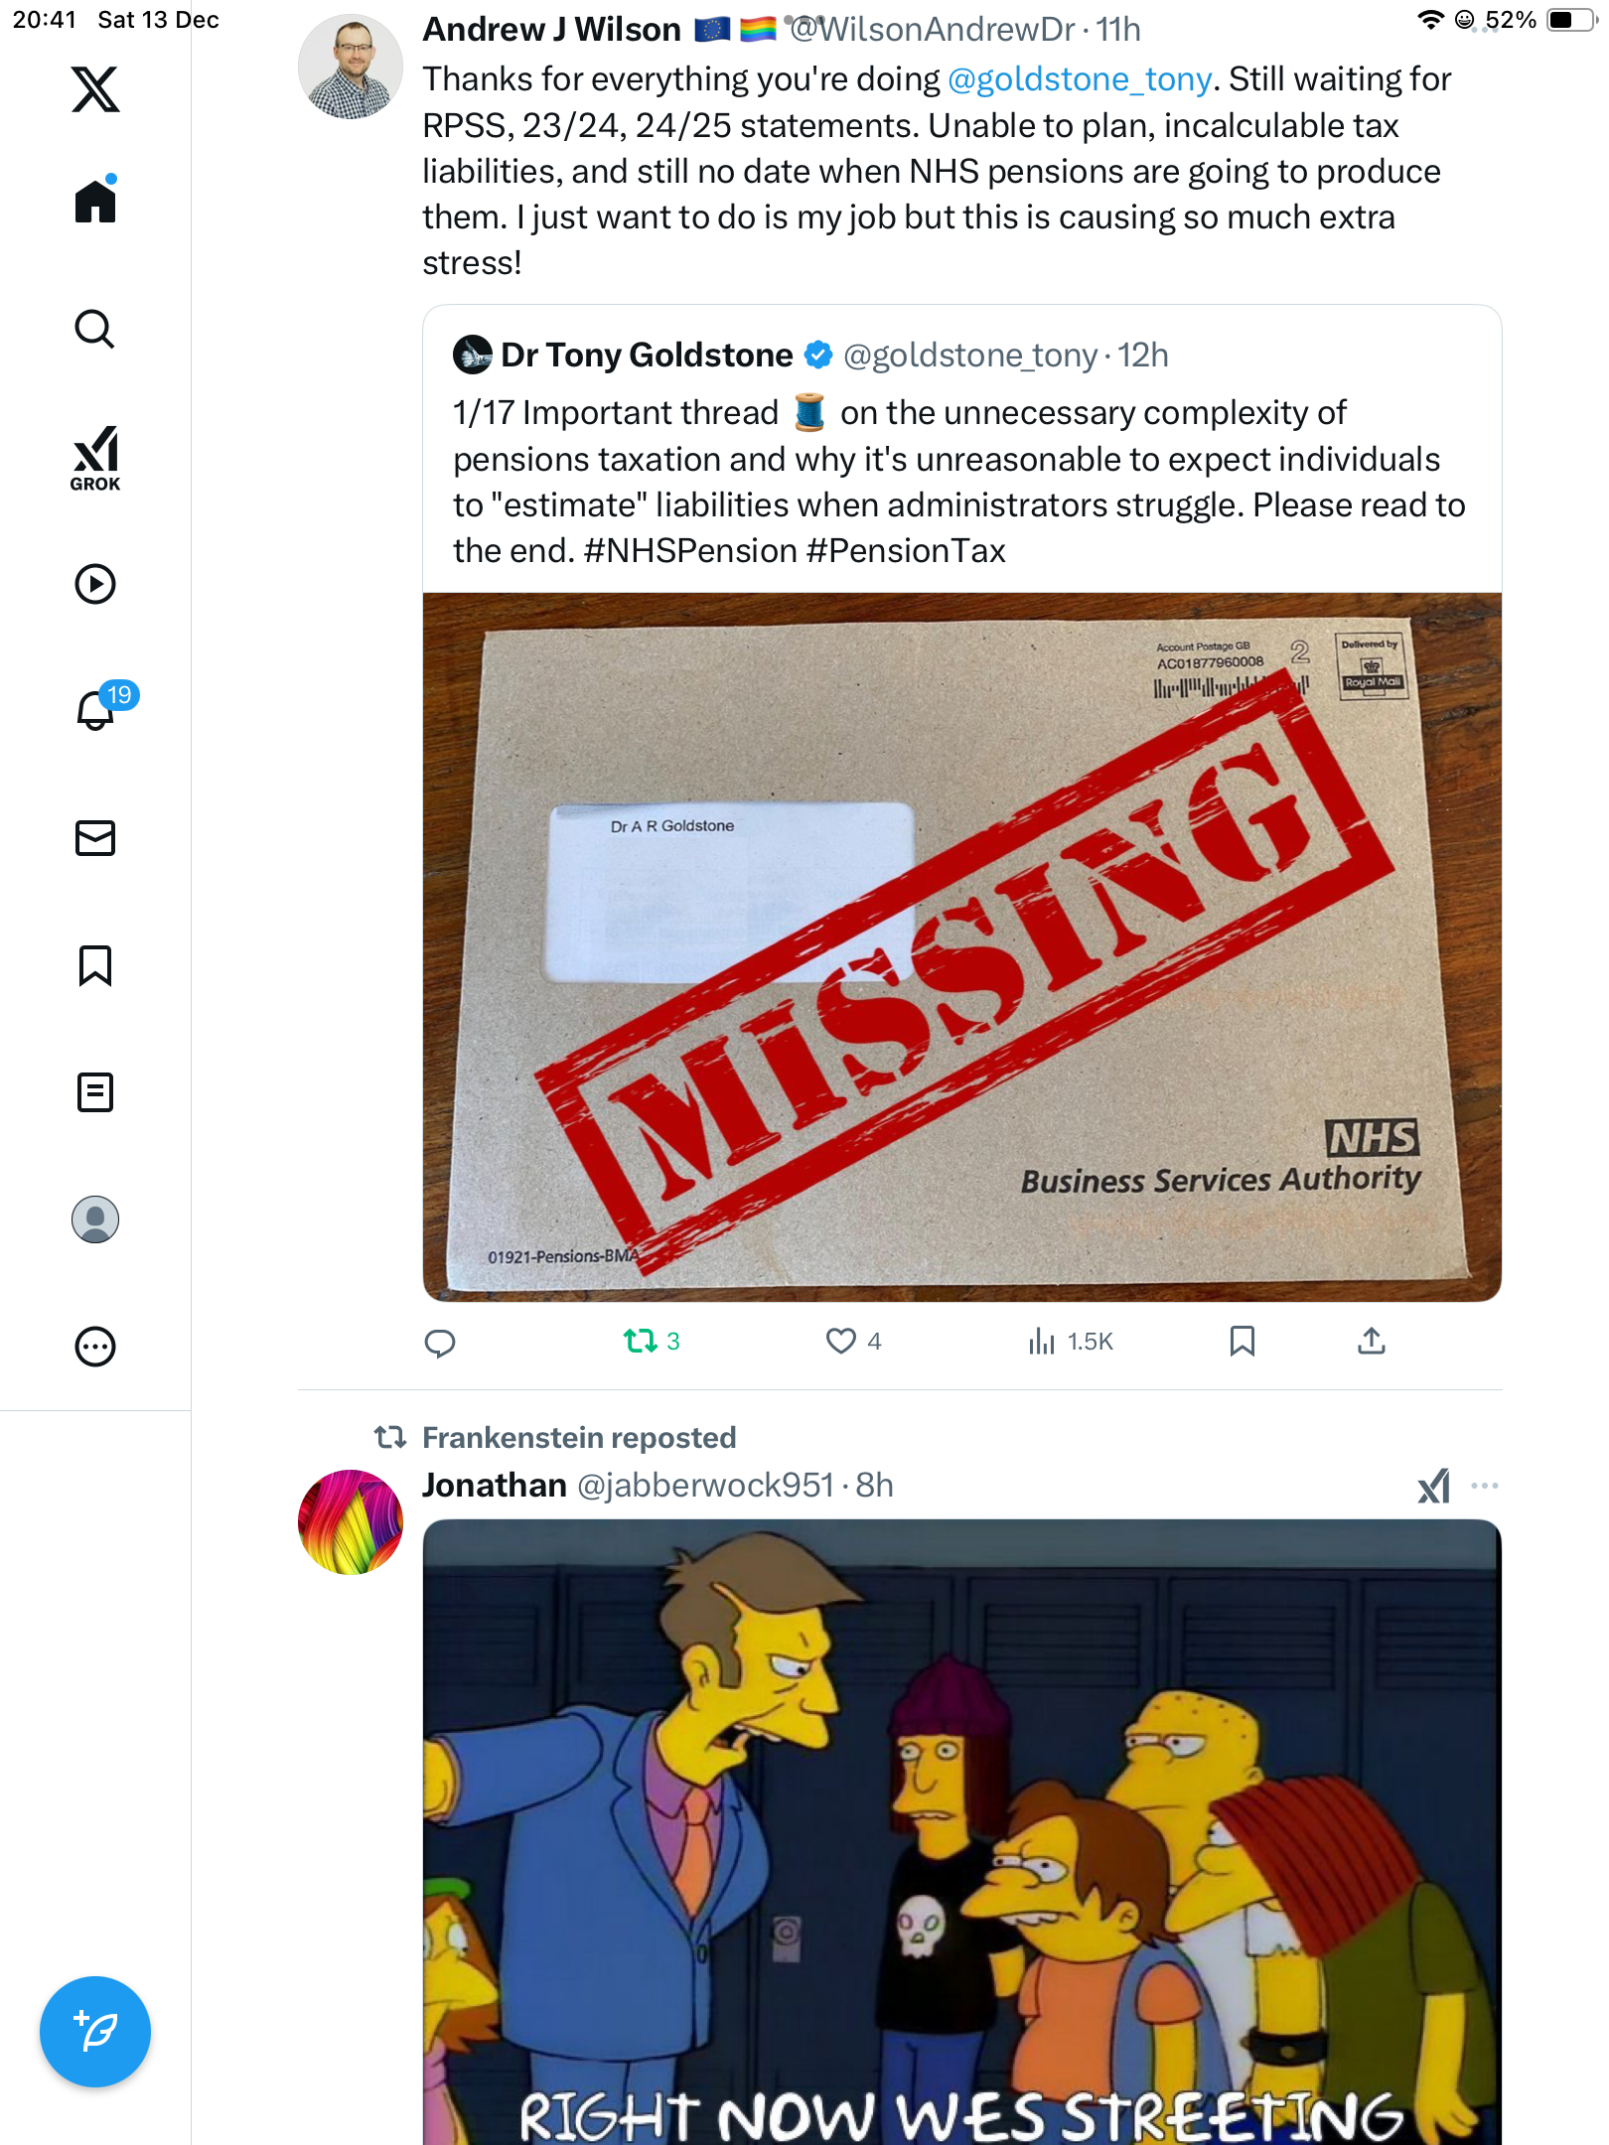Screen dimensions: 1609x2145
Task: Open share options for Andrew Wilson's post
Action: click(1371, 1342)
